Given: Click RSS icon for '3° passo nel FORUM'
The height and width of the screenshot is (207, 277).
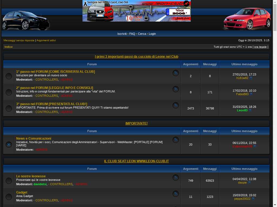Looking at the screenshot, I should coord(176,105).
